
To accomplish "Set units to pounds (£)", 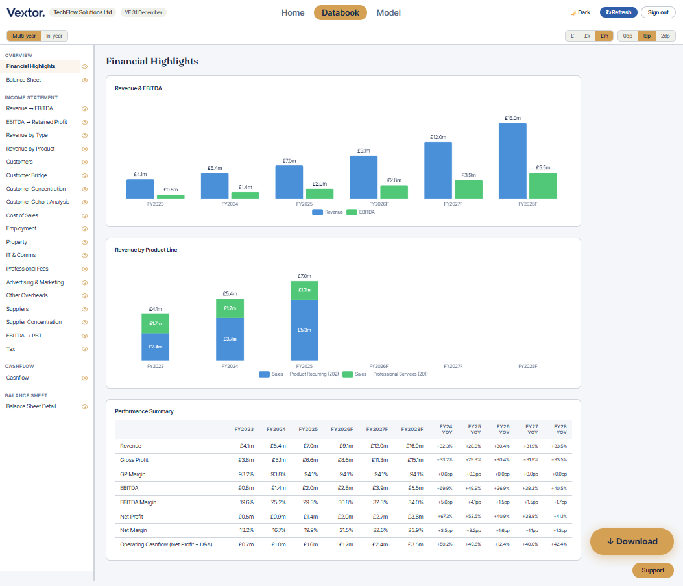I will [x=572, y=36].
